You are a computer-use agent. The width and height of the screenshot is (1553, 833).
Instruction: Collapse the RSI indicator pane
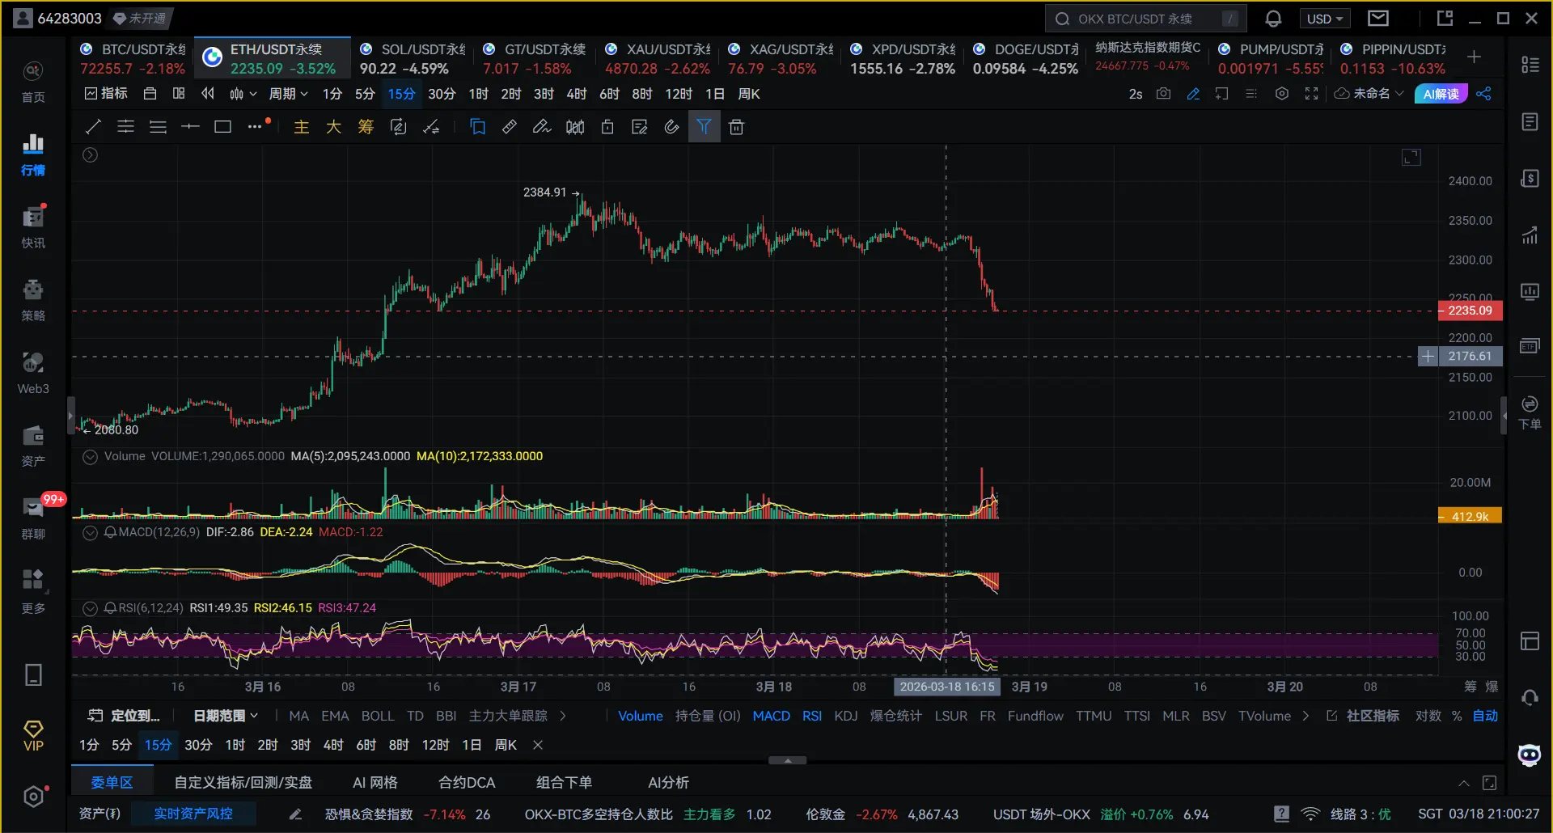[91, 608]
